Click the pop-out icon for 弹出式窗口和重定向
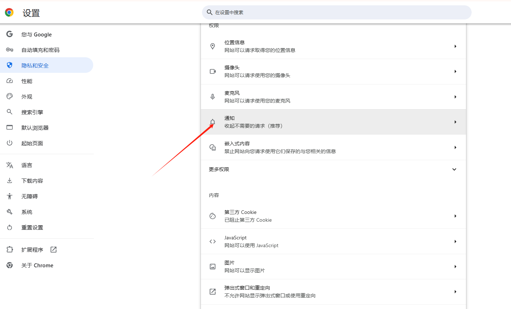This screenshot has width=511, height=309. click(213, 292)
